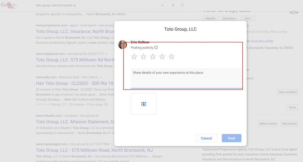
Task: Open the Google logo home link
Action: click(9, 5)
